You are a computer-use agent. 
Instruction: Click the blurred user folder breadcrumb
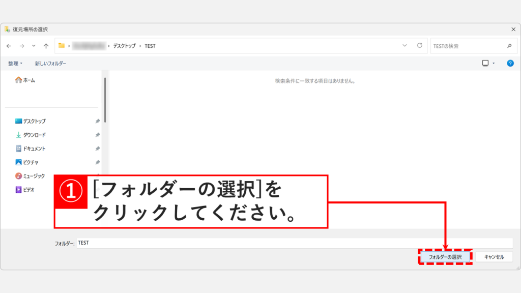(89, 46)
